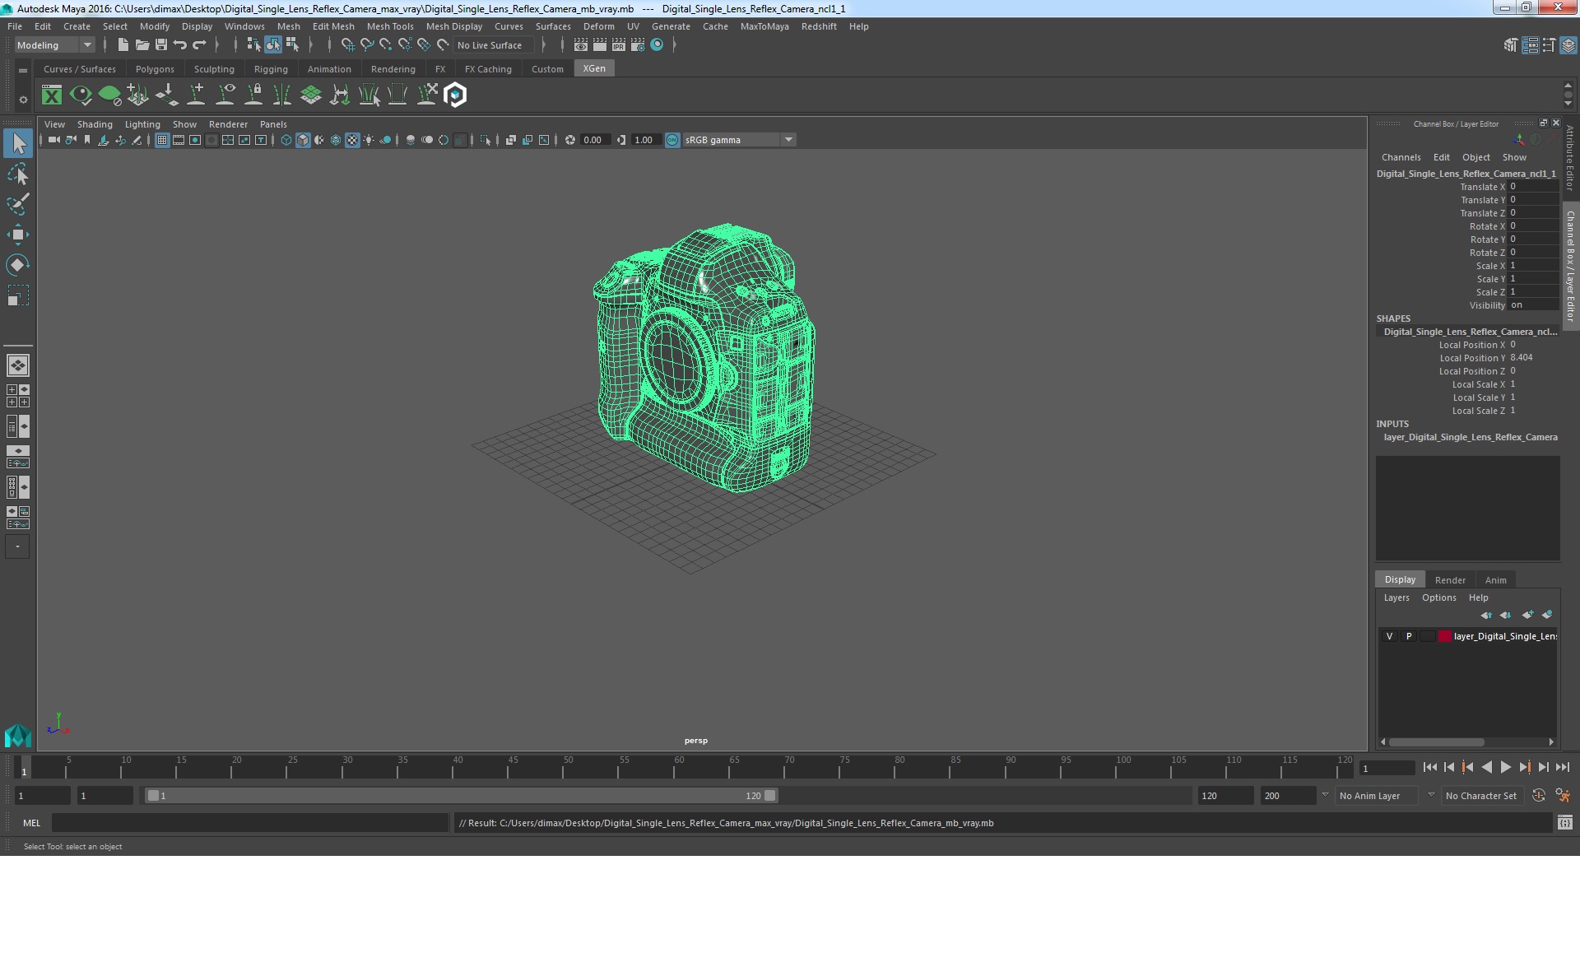Click the Play forwards button
This screenshot has width=1580, height=953.
coord(1505,767)
